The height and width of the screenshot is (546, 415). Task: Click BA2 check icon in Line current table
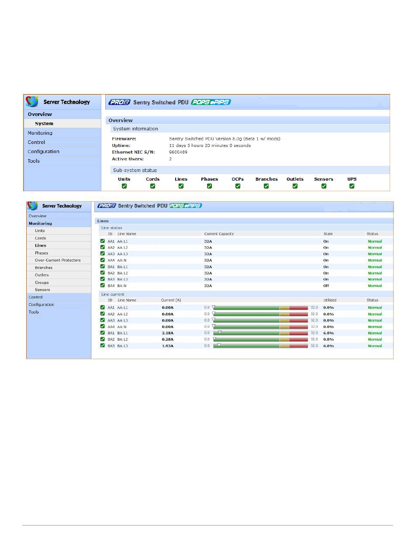coord(103,339)
